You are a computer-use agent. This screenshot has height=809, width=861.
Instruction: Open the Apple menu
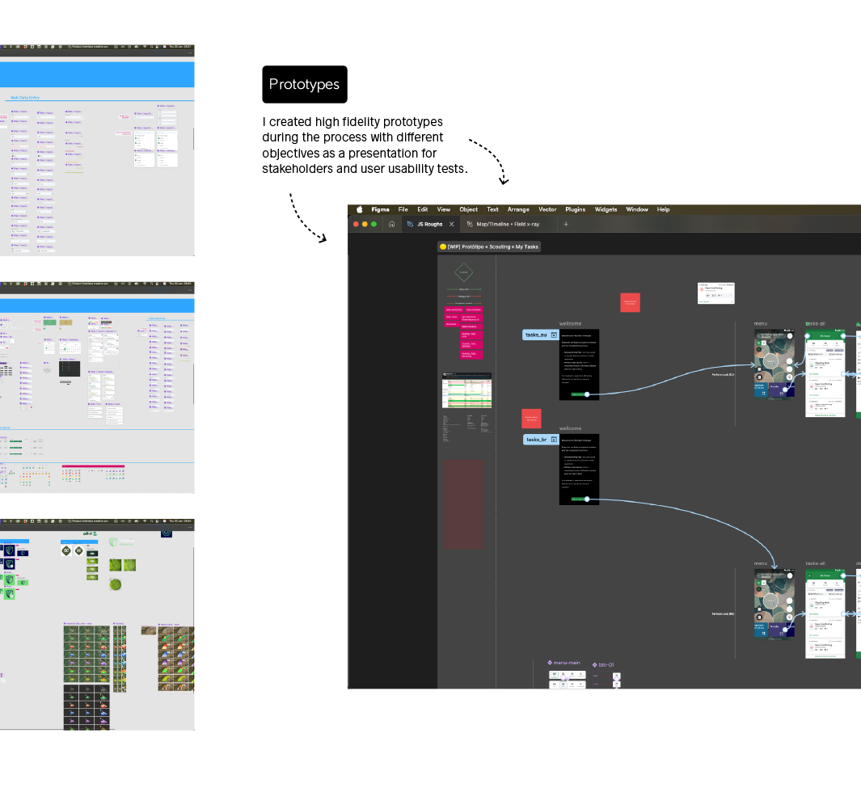point(360,209)
